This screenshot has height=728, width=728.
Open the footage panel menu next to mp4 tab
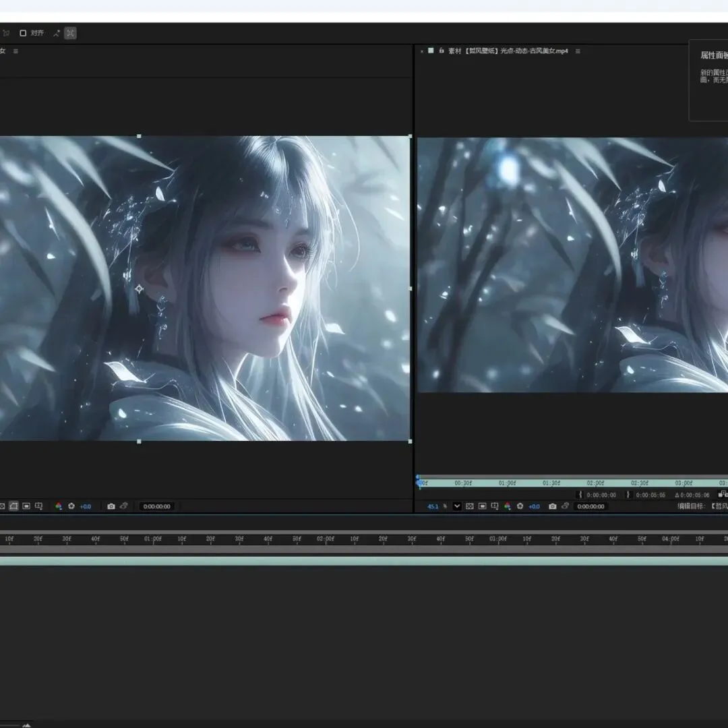tap(578, 51)
